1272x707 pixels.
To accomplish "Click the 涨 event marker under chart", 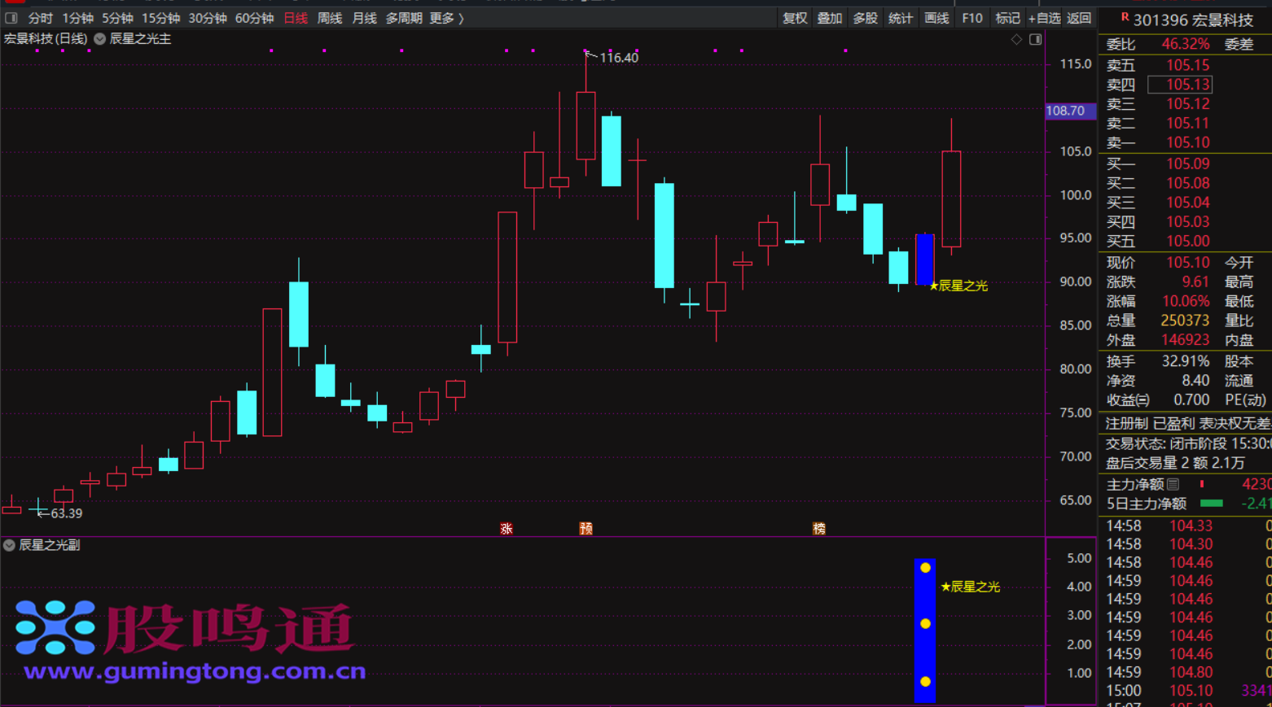I will click(507, 529).
